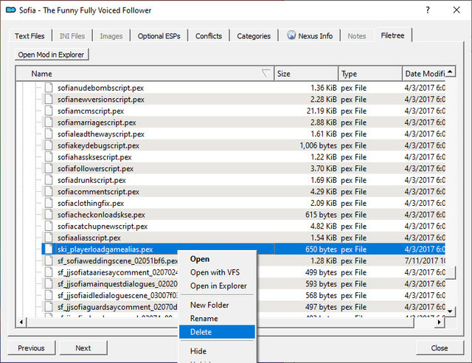Click the Open Mod in Explorer button

pyautogui.click(x=52, y=55)
